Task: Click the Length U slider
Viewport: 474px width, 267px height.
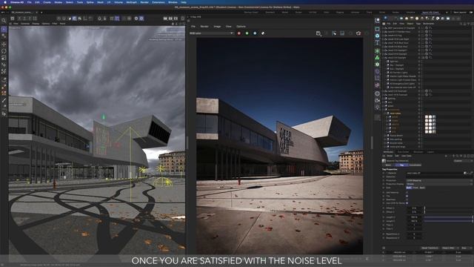Action: coord(448,217)
